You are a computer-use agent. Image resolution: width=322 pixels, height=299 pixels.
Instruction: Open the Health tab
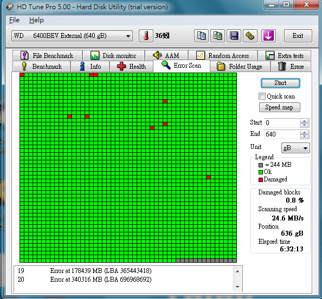131,67
